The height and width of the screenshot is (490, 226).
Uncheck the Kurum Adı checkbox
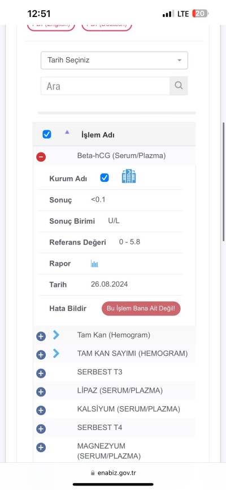pyautogui.click(x=105, y=178)
